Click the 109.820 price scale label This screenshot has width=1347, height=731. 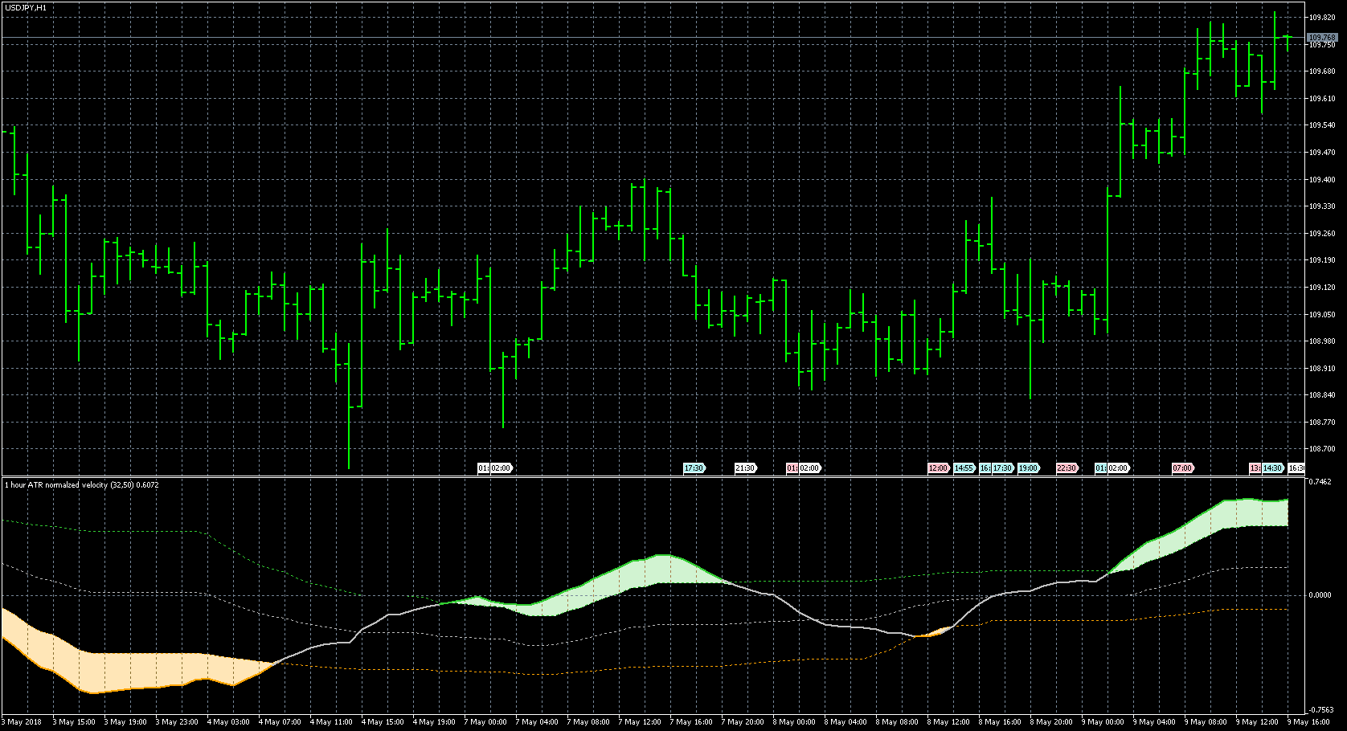point(1322,17)
